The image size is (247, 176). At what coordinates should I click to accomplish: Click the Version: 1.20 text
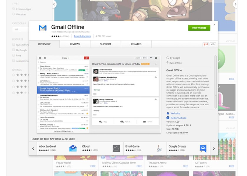point(173,122)
